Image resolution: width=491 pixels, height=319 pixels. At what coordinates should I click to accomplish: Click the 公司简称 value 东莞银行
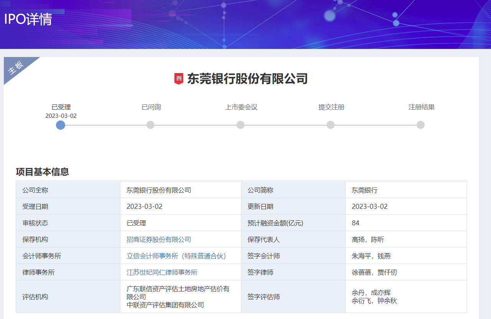(x=365, y=190)
